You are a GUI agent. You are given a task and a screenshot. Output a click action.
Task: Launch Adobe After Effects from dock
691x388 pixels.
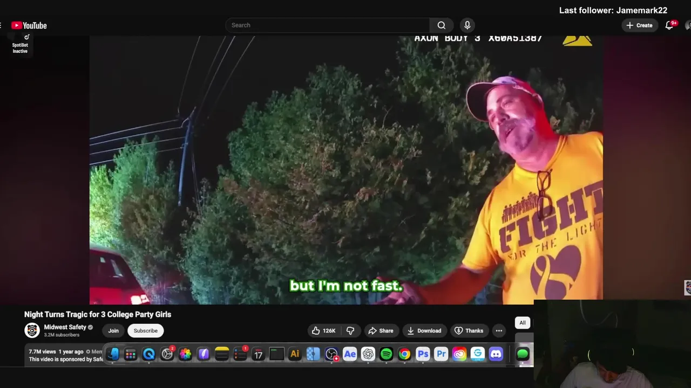350,354
